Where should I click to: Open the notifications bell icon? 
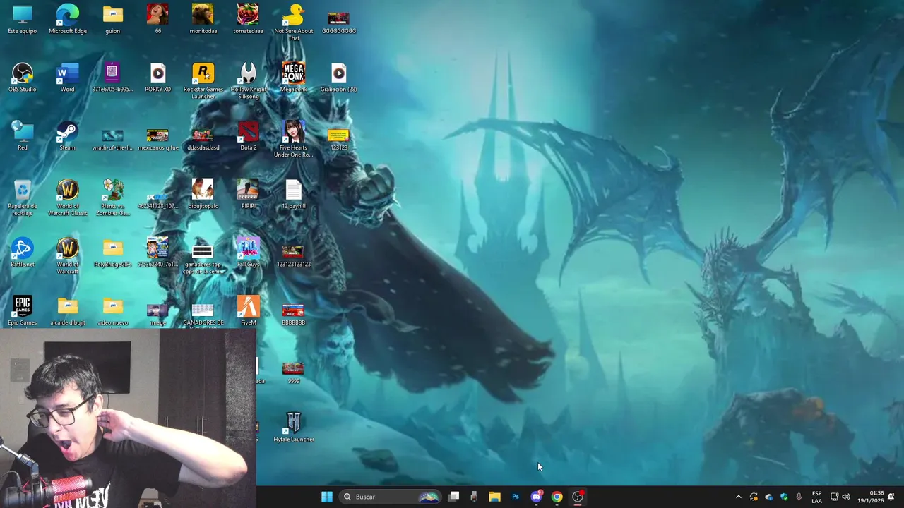pyautogui.click(x=891, y=497)
